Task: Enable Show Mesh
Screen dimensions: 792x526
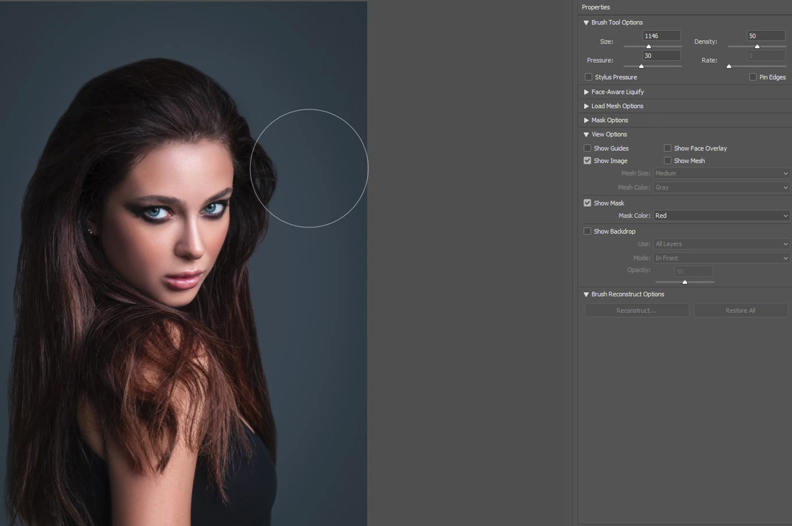Action: point(667,160)
